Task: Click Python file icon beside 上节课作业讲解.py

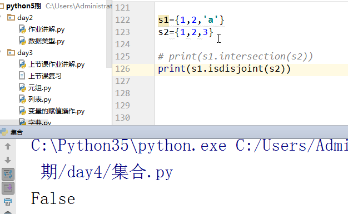Action: click(22, 64)
